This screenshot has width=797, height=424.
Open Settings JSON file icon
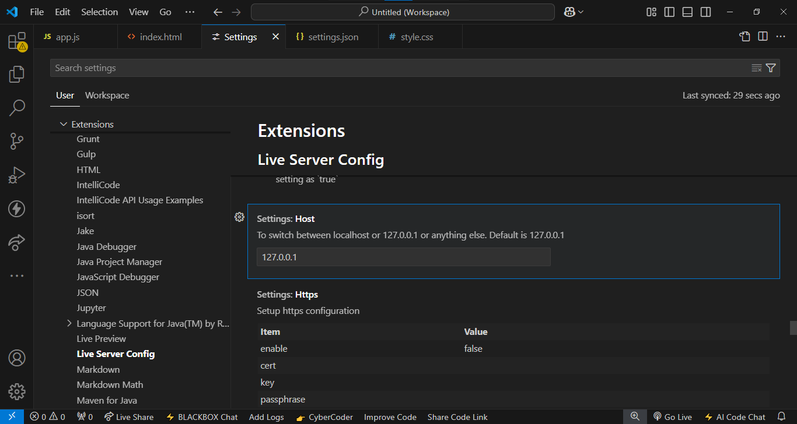pos(744,37)
